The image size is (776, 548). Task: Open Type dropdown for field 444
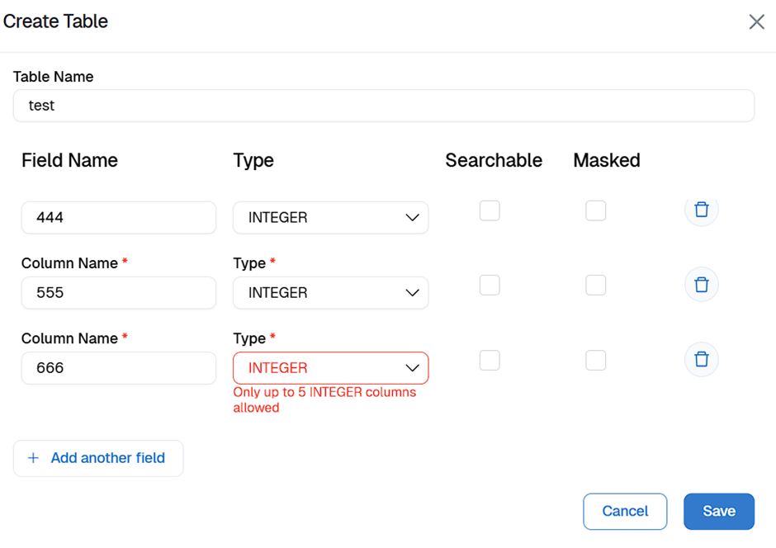[x=330, y=218]
